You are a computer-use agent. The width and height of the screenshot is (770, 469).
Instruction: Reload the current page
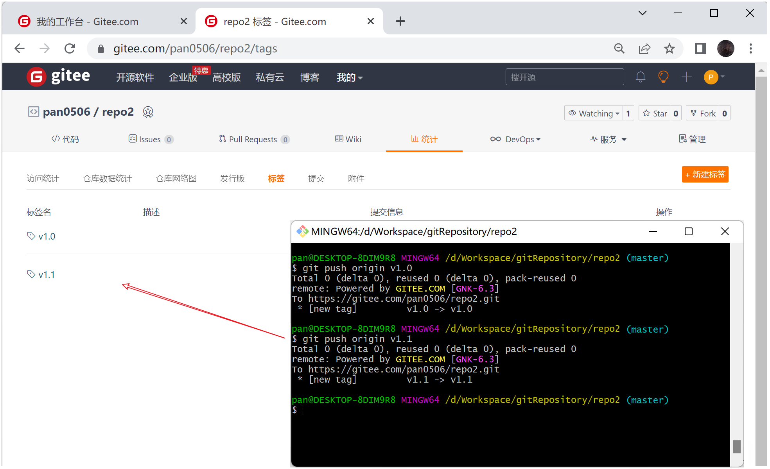[70, 48]
